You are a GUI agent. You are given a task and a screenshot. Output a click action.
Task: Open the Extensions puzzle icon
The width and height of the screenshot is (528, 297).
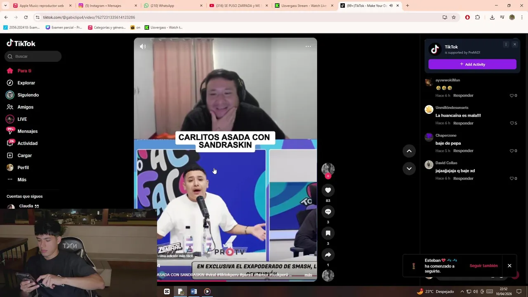[478, 17]
